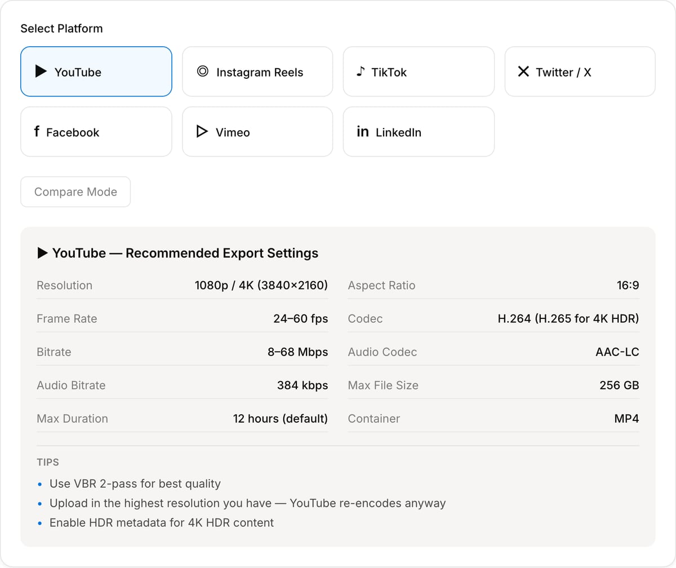
Task: Choose the Instagram Reels platform
Action: (257, 72)
